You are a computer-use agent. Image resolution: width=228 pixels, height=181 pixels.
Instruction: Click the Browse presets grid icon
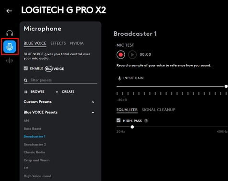click(26, 92)
